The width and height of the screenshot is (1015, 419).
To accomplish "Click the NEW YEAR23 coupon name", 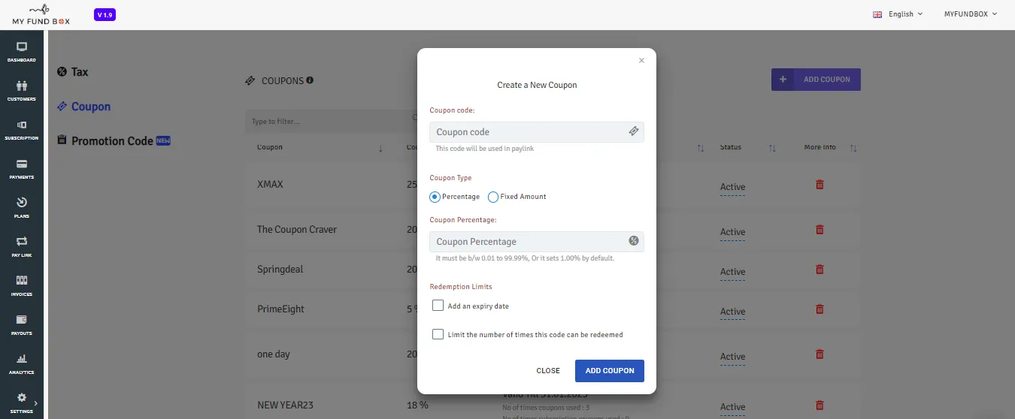I will pos(285,405).
